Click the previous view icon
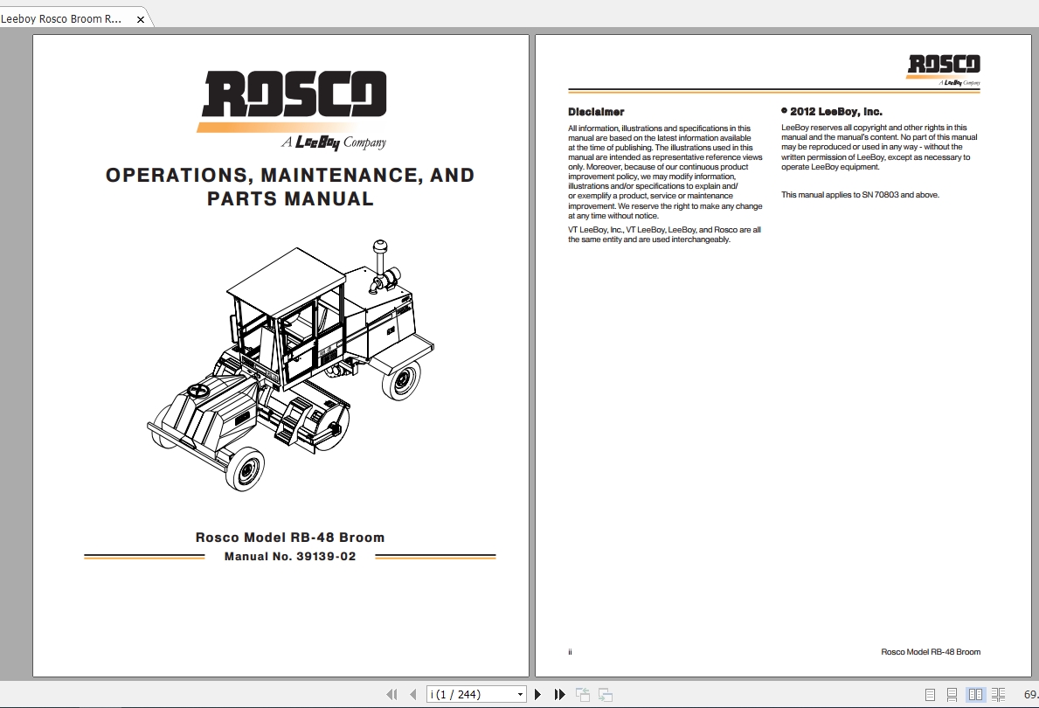Screen dimensions: 1039x708 583,695
